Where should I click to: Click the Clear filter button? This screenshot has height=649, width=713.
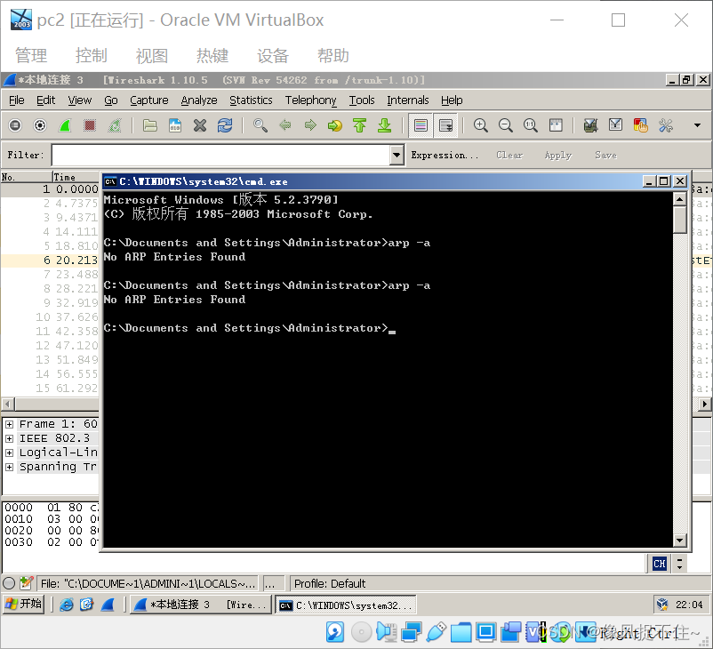click(x=509, y=155)
